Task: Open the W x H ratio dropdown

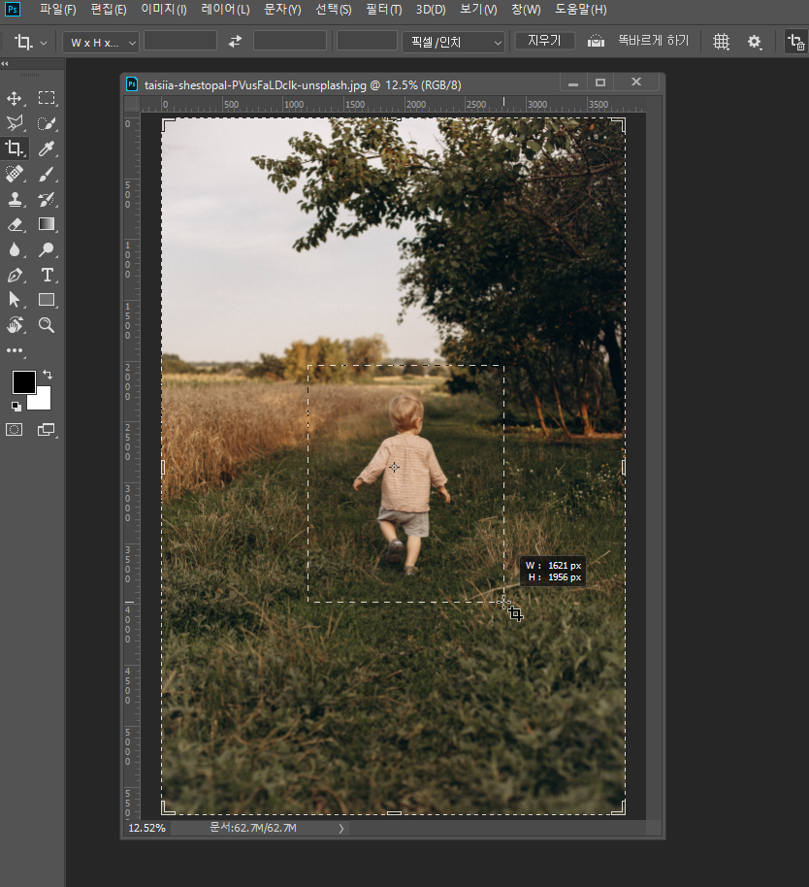Action: click(x=101, y=43)
